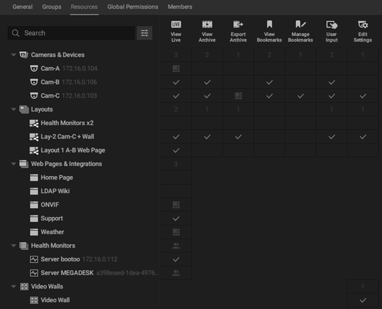Click the Cam-A camera icon
The width and height of the screenshot is (382, 309).
pos(34,69)
